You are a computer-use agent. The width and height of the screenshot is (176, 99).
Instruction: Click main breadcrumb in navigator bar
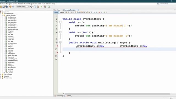point(70,96)
